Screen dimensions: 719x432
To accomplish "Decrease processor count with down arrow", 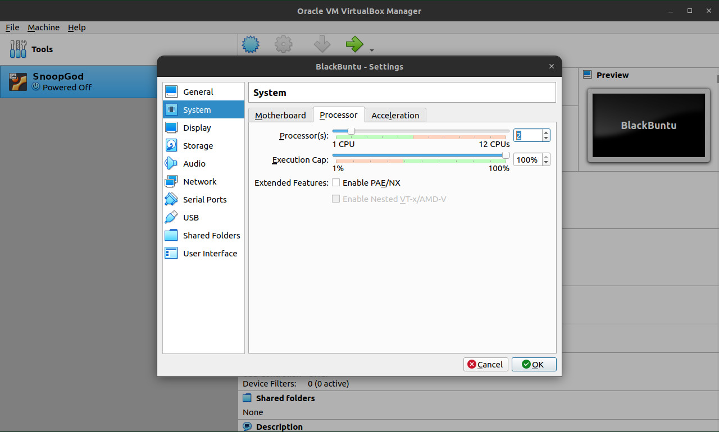I will pyautogui.click(x=546, y=139).
